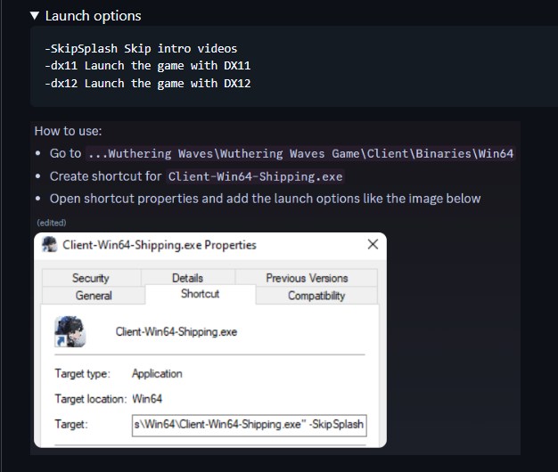Select the -dx11 Launch the game line
Screen dimensions: 558x472
click(x=148, y=66)
